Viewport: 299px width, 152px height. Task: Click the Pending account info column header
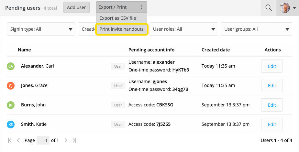pos(151,50)
